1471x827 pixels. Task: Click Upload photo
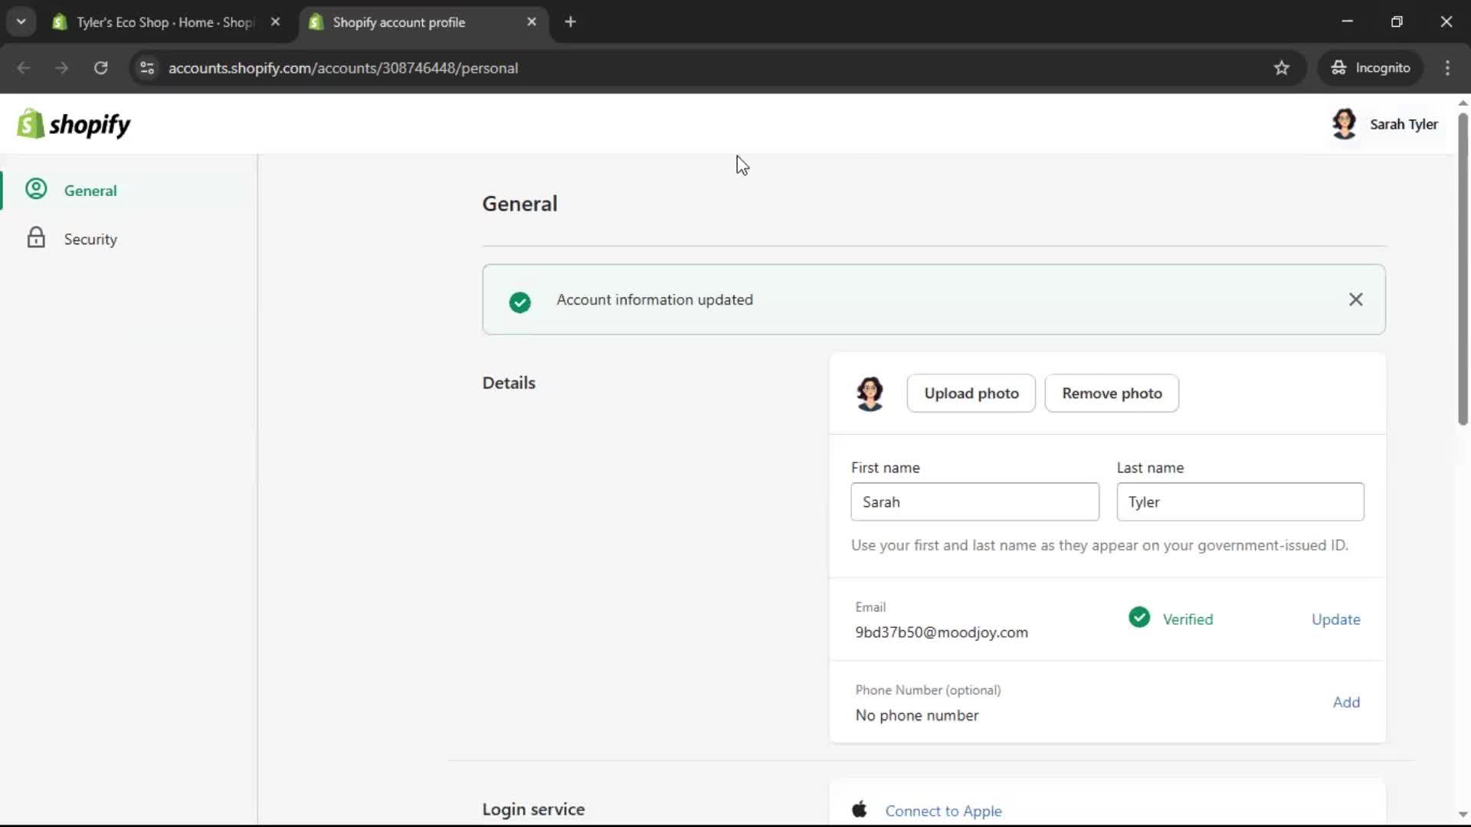(971, 393)
